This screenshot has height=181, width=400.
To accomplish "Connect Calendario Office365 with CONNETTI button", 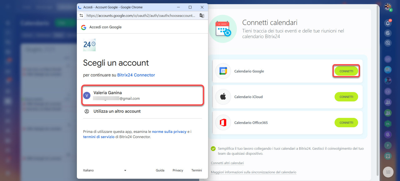I will click(x=346, y=123).
